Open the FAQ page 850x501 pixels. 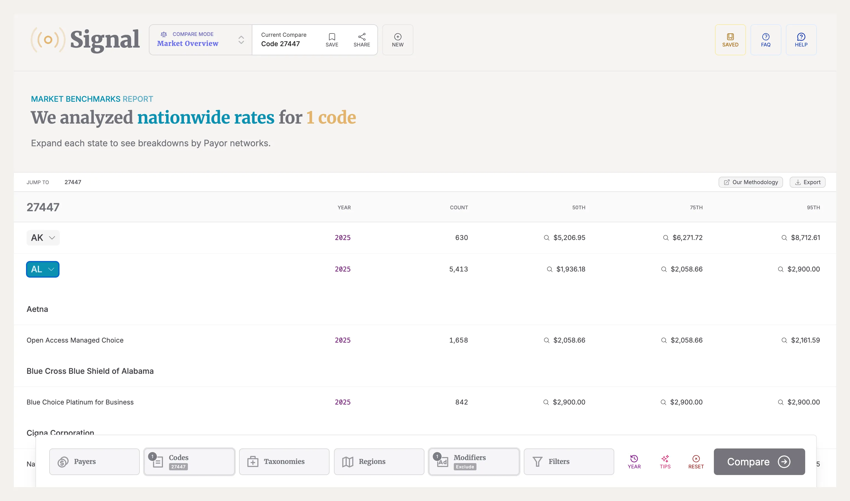point(766,40)
